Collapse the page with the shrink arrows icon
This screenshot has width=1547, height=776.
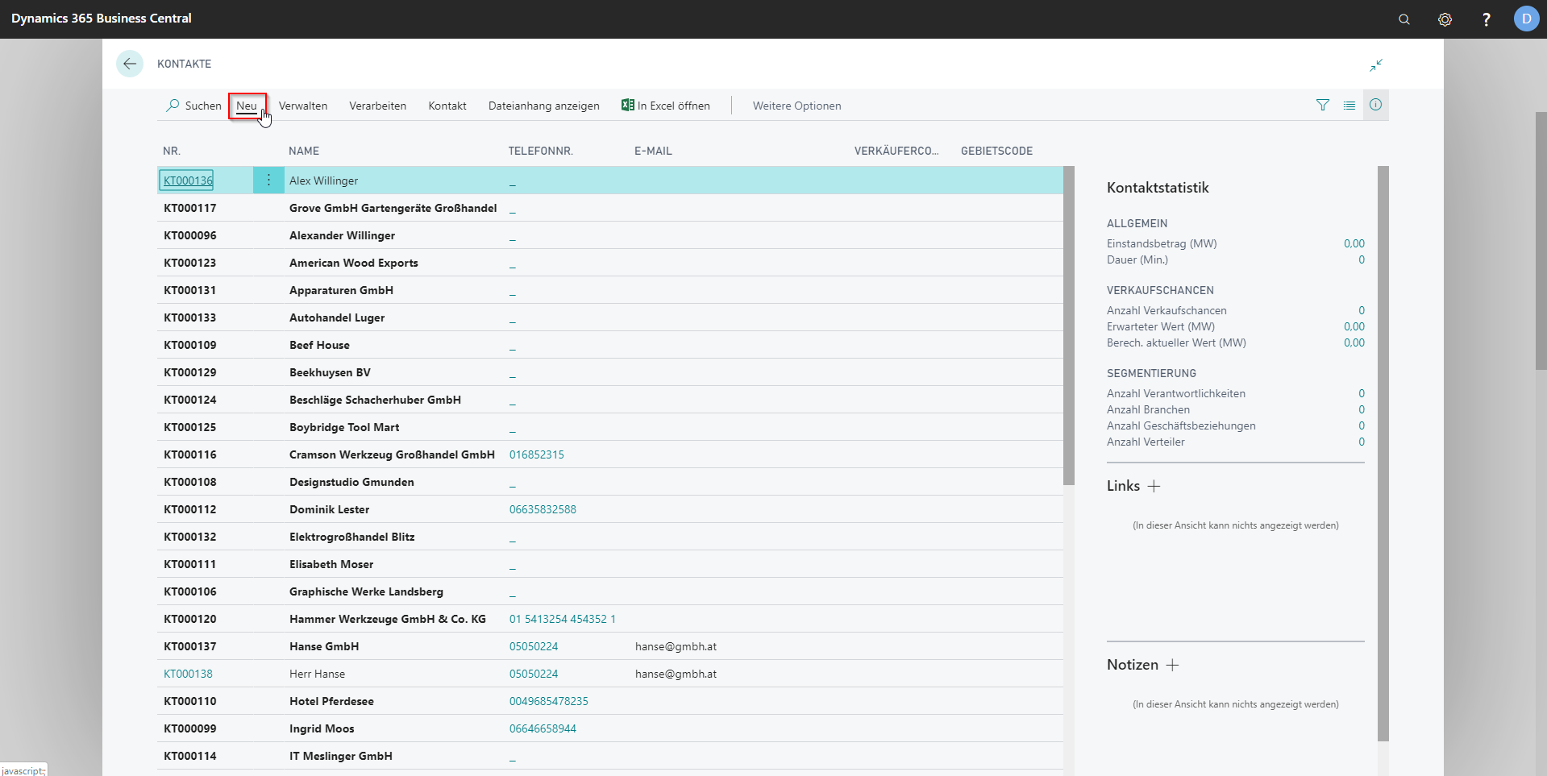click(1376, 64)
